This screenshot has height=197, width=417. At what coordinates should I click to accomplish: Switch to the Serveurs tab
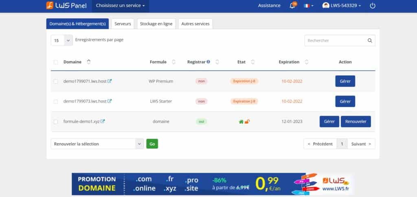point(123,24)
